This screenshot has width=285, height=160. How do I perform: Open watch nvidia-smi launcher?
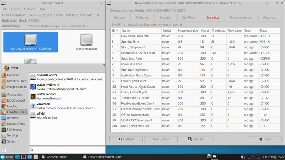pos(67,87)
